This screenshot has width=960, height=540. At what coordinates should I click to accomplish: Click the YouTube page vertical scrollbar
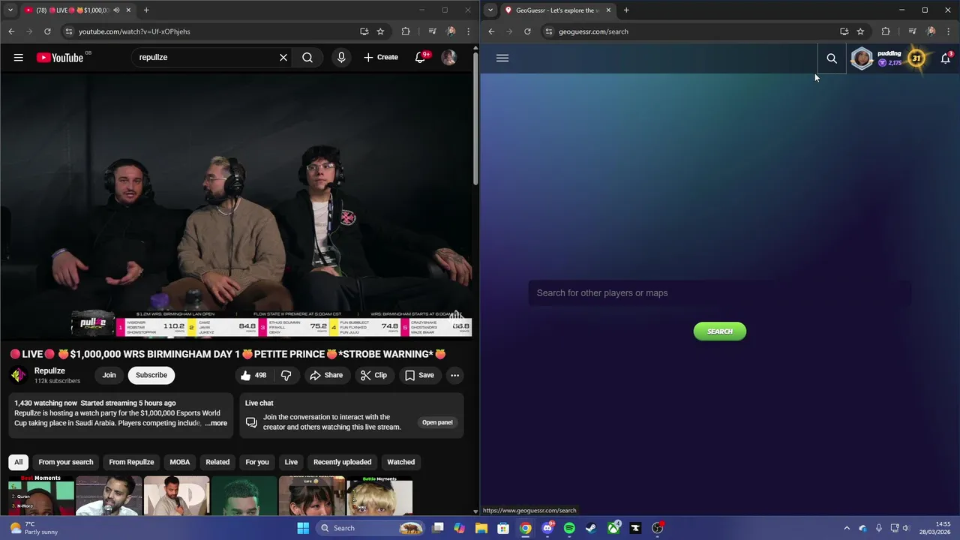click(x=475, y=120)
